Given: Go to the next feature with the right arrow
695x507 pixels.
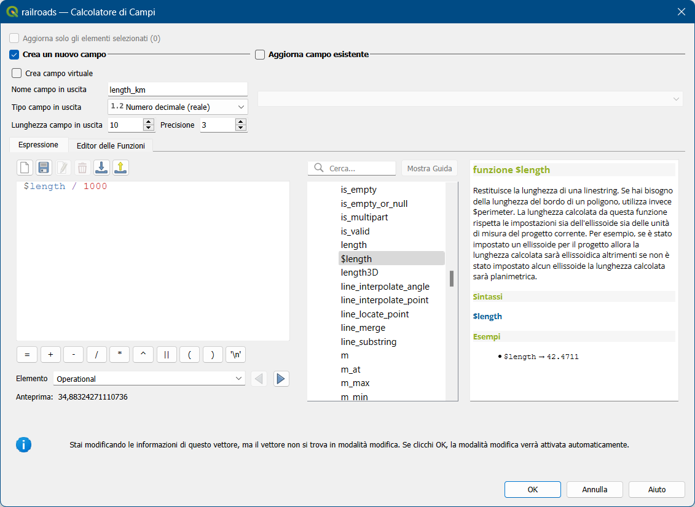Looking at the screenshot, I should pyautogui.click(x=281, y=379).
